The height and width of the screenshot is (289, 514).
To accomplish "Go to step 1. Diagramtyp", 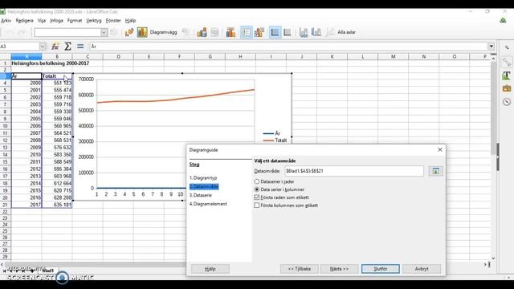I will point(203,178).
